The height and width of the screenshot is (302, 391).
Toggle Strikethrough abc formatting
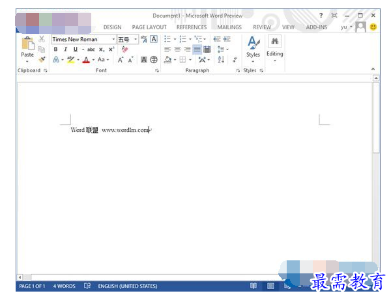point(91,49)
